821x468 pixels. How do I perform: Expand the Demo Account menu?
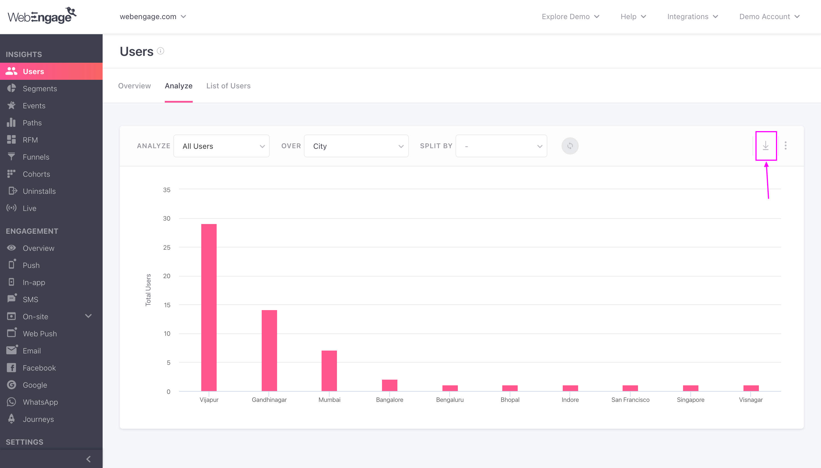pyautogui.click(x=769, y=17)
